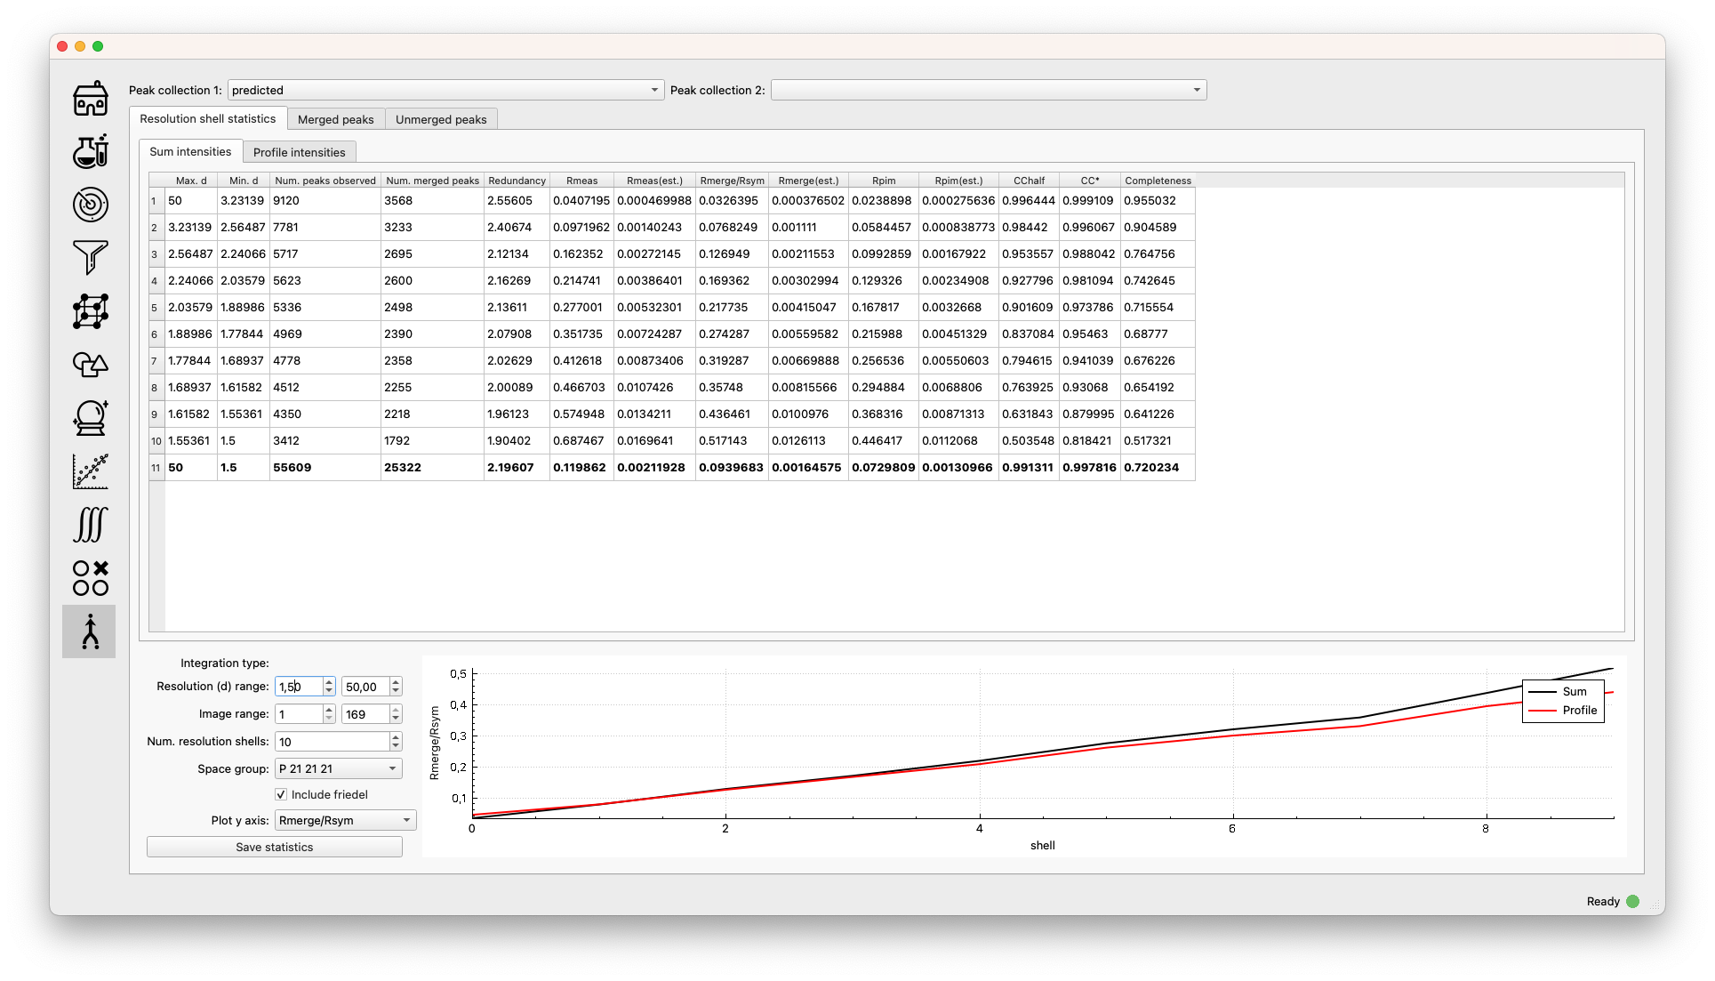The height and width of the screenshot is (981, 1715).
Task: Open the filter funnel icon
Action: [x=90, y=258]
